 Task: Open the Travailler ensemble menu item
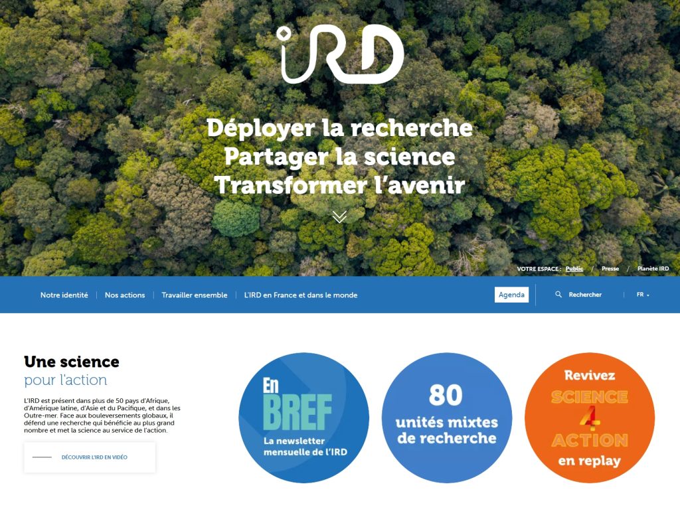pyautogui.click(x=195, y=295)
